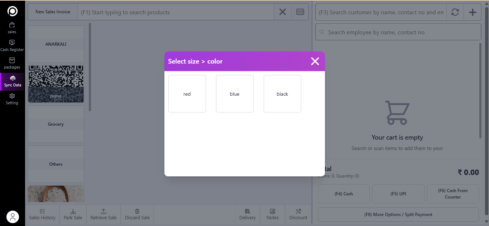Add a new customer with plus icon
The image size is (489, 226).
click(473, 12)
